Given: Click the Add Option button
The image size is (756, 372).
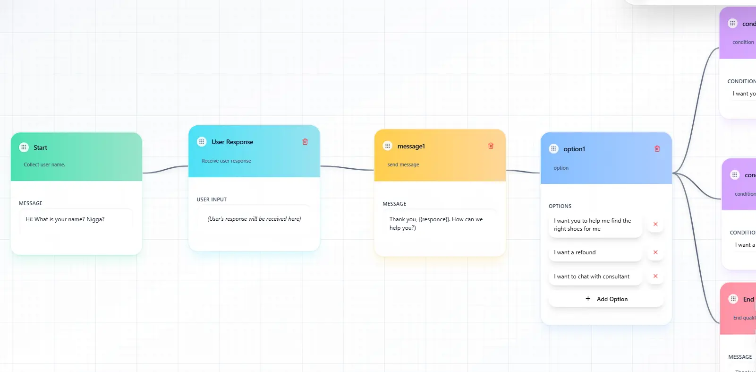Looking at the screenshot, I should pyautogui.click(x=606, y=299).
